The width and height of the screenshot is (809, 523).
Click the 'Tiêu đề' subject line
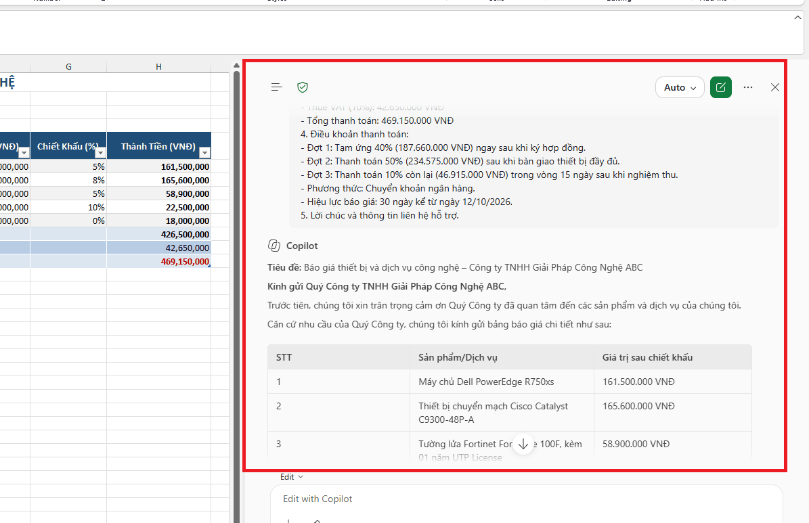click(x=455, y=267)
